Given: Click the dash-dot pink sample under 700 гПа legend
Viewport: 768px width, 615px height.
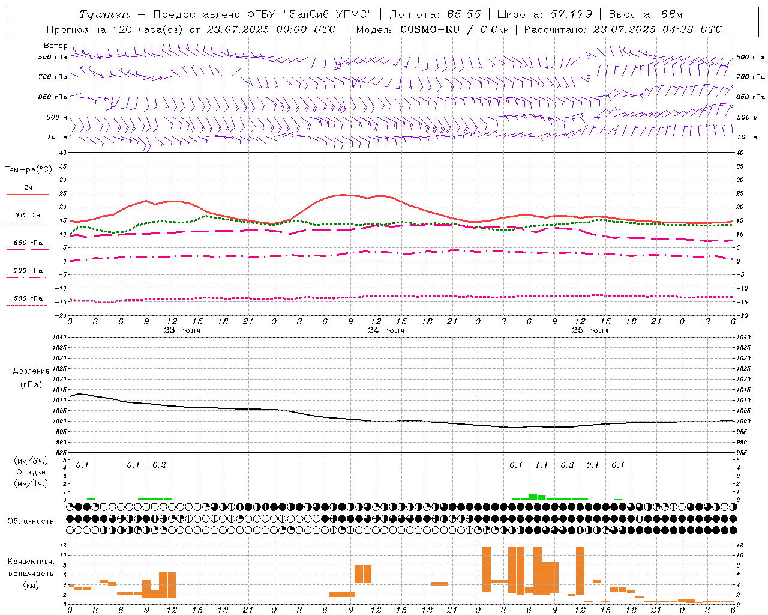Looking at the screenshot, I should pos(28,278).
